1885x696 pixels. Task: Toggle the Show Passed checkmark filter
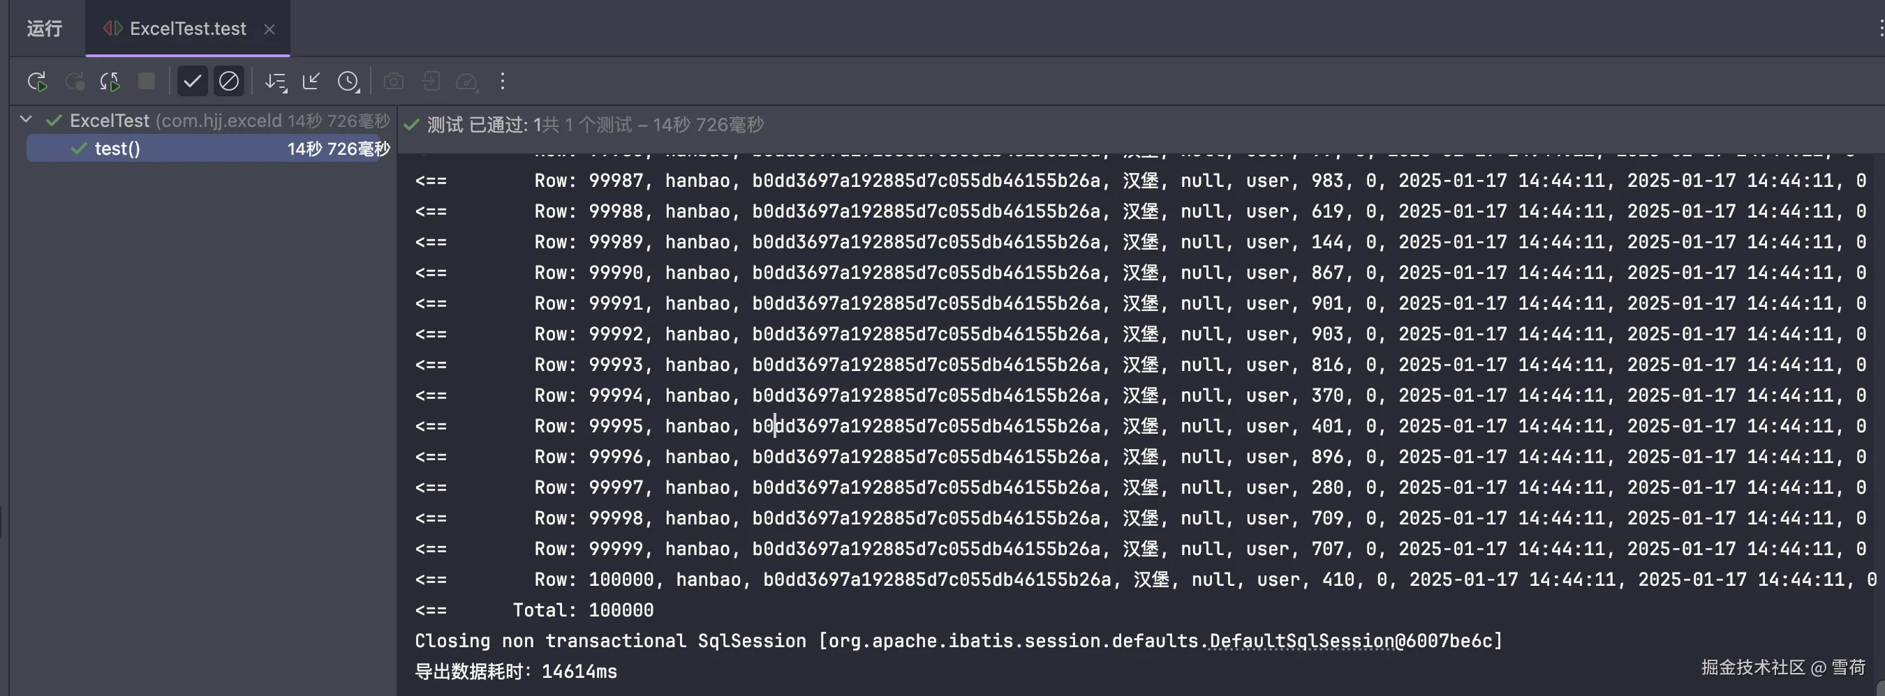coord(193,81)
